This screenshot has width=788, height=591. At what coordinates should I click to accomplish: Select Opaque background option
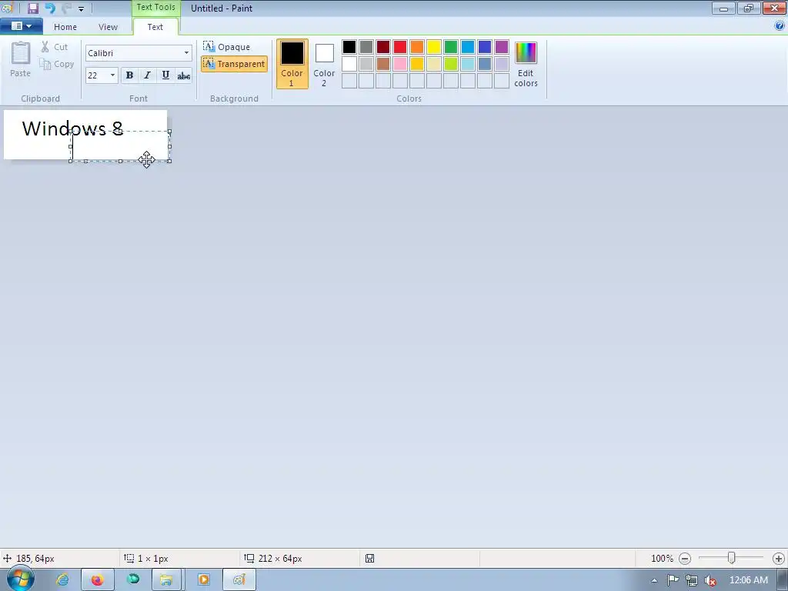227,47
